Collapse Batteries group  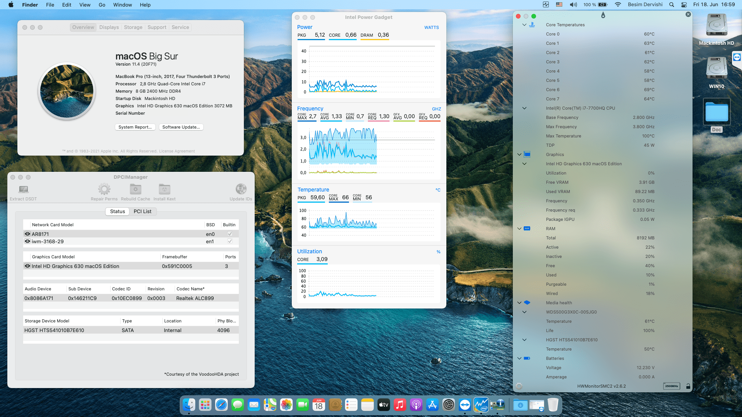click(519, 358)
